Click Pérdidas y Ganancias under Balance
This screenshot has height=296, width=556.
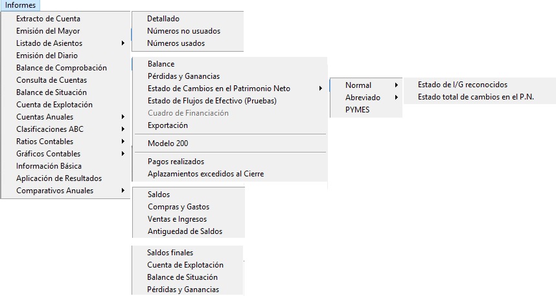click(183, 76)
